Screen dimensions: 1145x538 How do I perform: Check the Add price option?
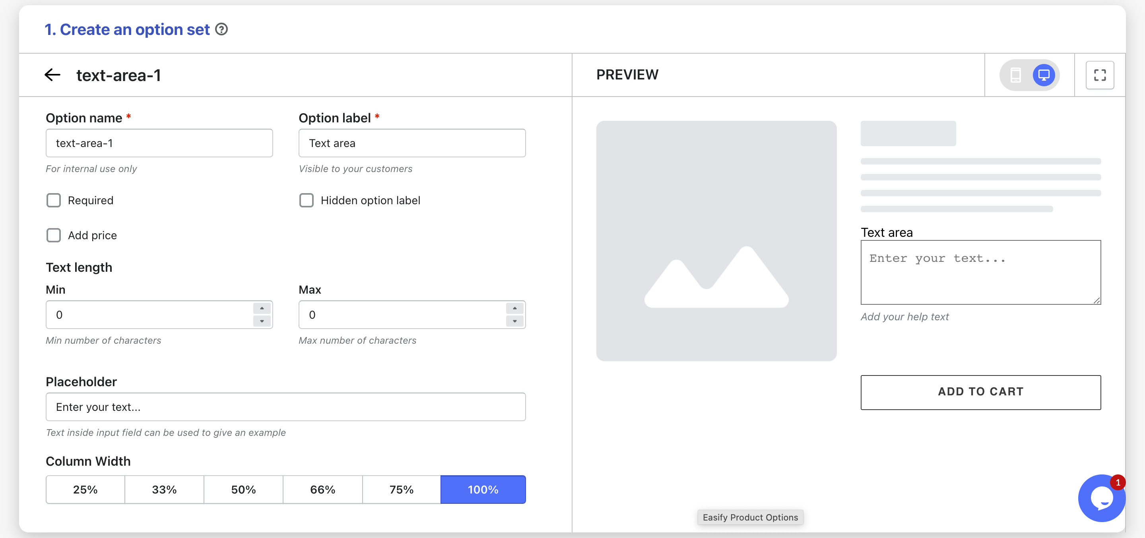point(54,235)
